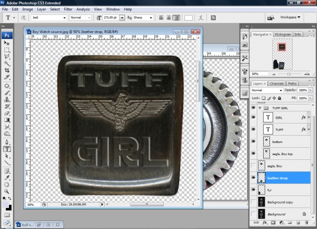
Task: Hide the eagle. Boy top layer
Action: pos(253,154)
